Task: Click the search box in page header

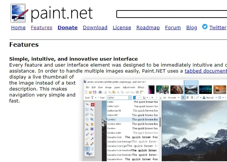Action: tap(172, 14)
